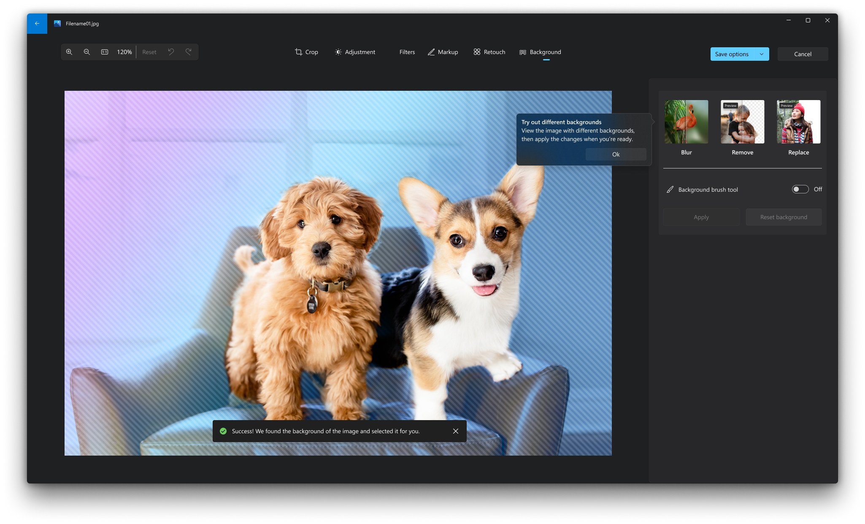This screenshot has width=865, height=524.
Task: Click the Background brush tool icon
Action: [670, 189]
